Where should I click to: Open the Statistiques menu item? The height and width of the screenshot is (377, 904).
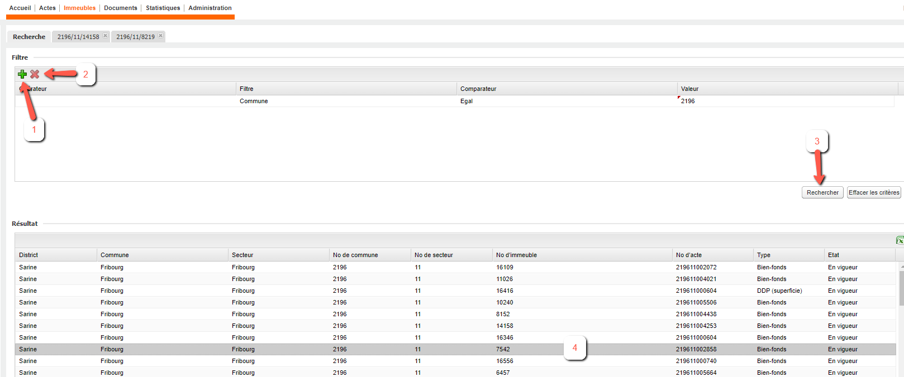point(163,8)
